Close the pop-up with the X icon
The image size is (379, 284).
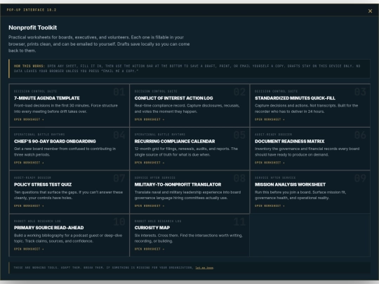pyautogui.click(x=370, y=11)
